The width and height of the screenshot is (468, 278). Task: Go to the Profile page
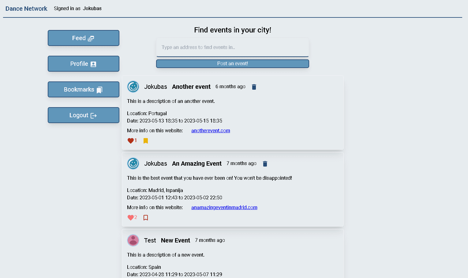tap(83, 64)
